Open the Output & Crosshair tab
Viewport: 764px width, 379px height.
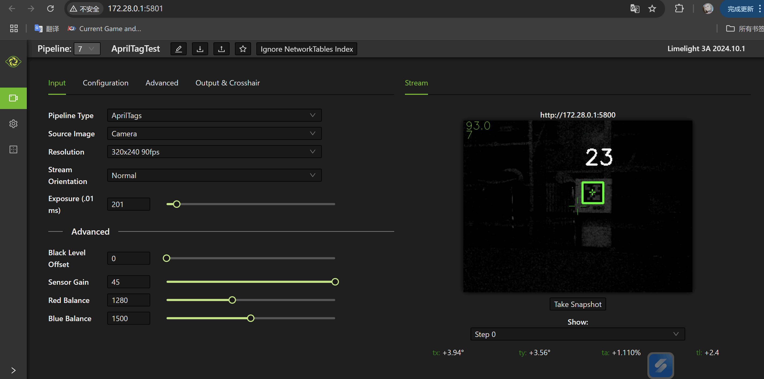(x=227, y=83)
